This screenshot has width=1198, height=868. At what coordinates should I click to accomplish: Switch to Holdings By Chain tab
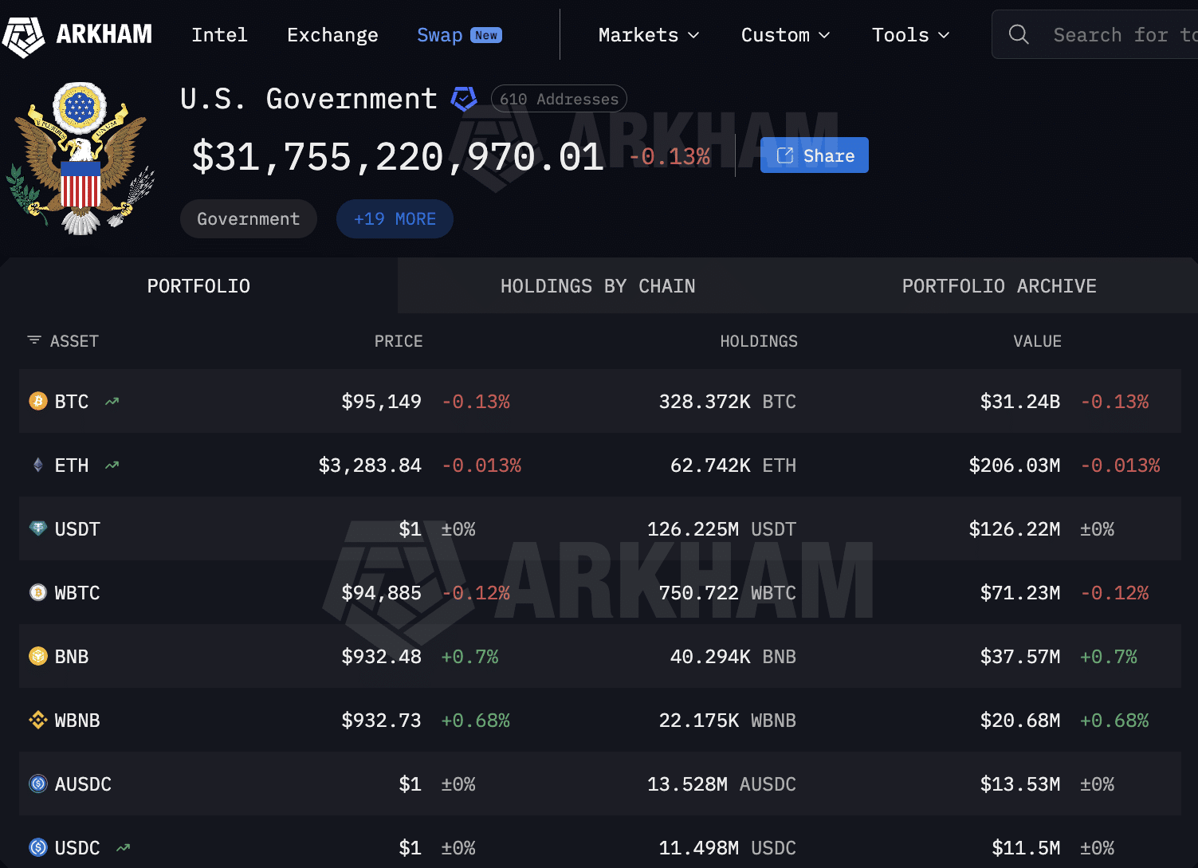tap(598, 286)
